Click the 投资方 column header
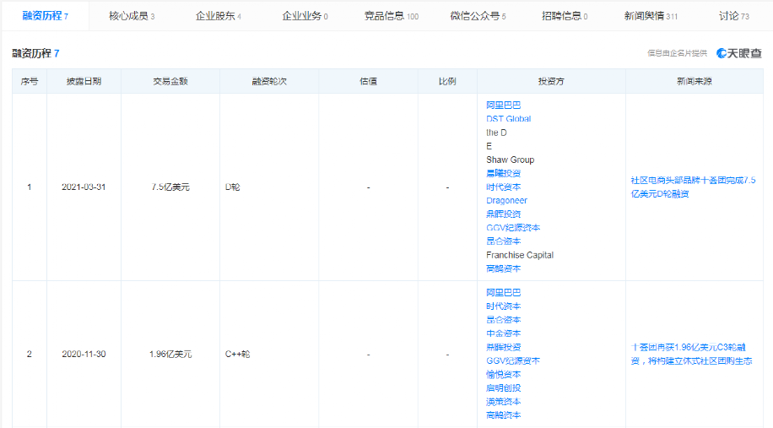The width and height of the screenshot is (773, 428). click(x=551, y=81)
